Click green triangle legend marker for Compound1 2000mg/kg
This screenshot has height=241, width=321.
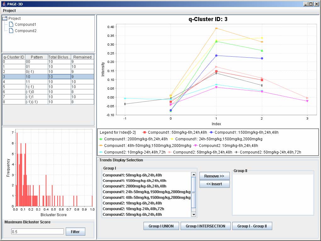point(101,139)
